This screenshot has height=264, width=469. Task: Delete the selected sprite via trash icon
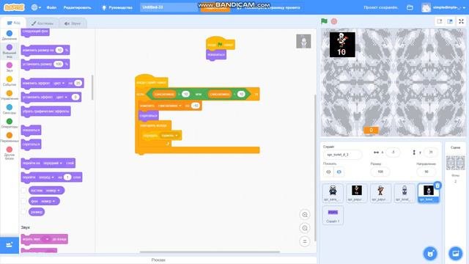coord(437,186)
